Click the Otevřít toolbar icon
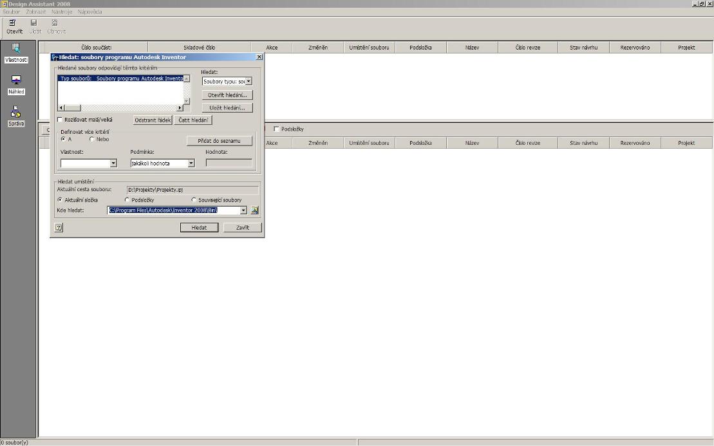 click(14, 27)
